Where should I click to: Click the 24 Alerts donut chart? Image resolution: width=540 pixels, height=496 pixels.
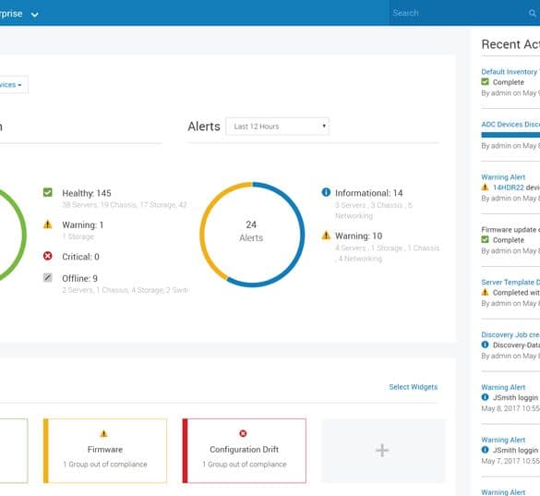(x=252, y=235)
